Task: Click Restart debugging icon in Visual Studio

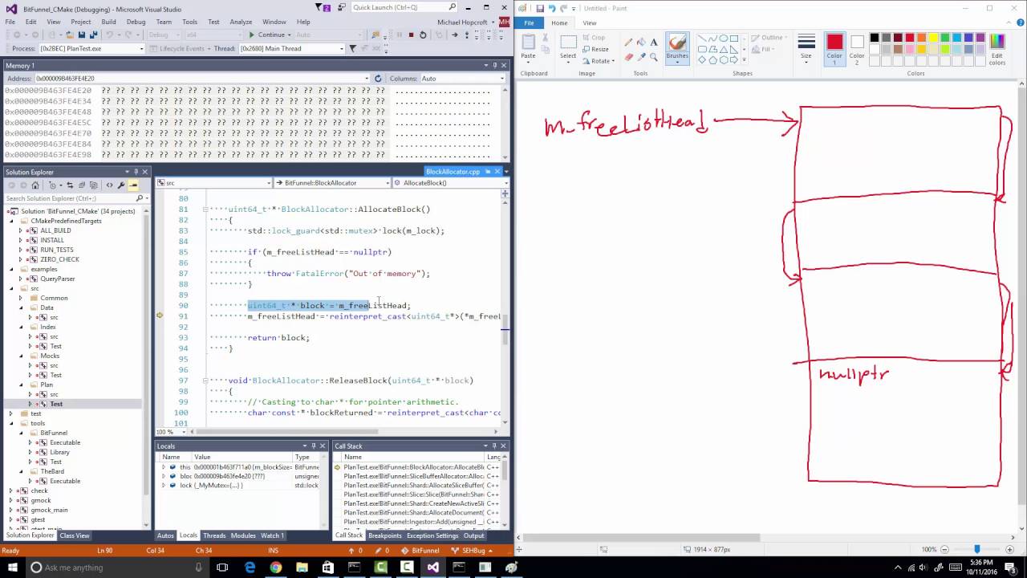Action: point(423,35)
